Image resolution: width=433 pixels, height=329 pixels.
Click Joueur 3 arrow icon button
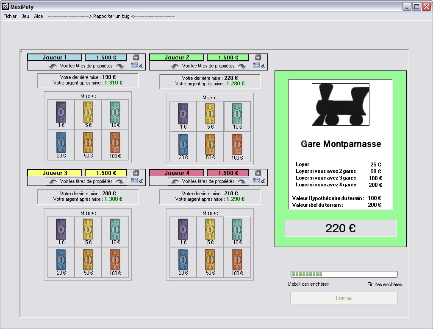(x=136, y=173)
